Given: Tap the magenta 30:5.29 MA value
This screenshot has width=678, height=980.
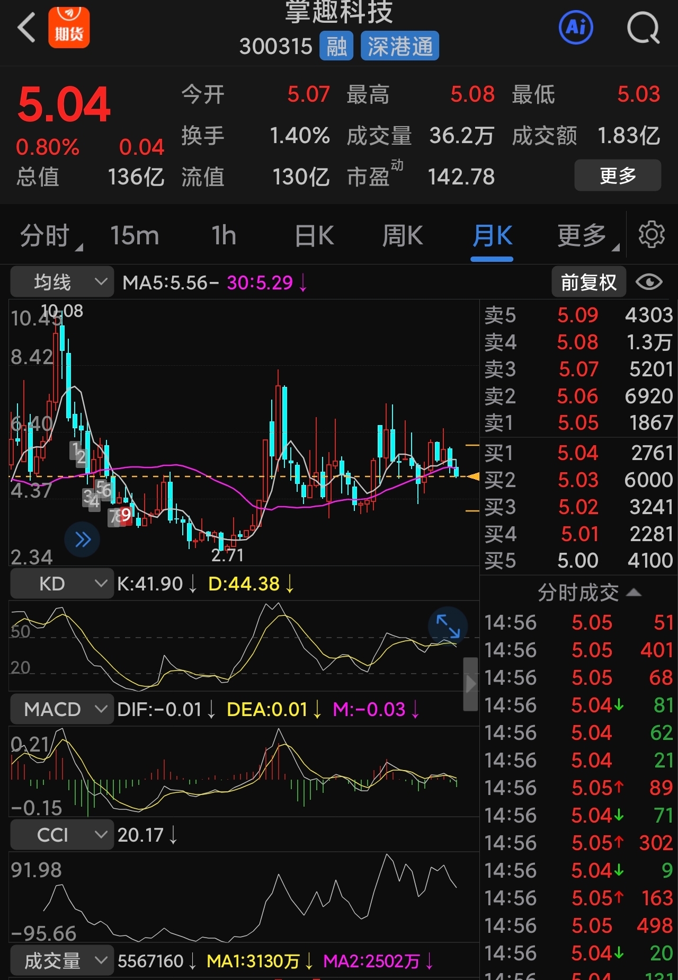Looking at the screenshot, I should click(x=260, y=282).
